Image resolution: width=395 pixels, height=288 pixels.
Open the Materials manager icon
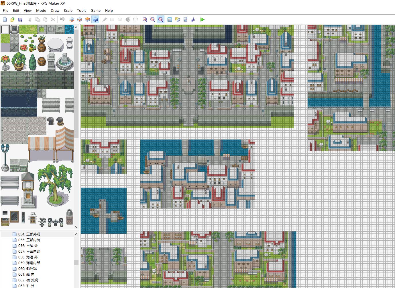pyautogui.click(x=178, y=20)
